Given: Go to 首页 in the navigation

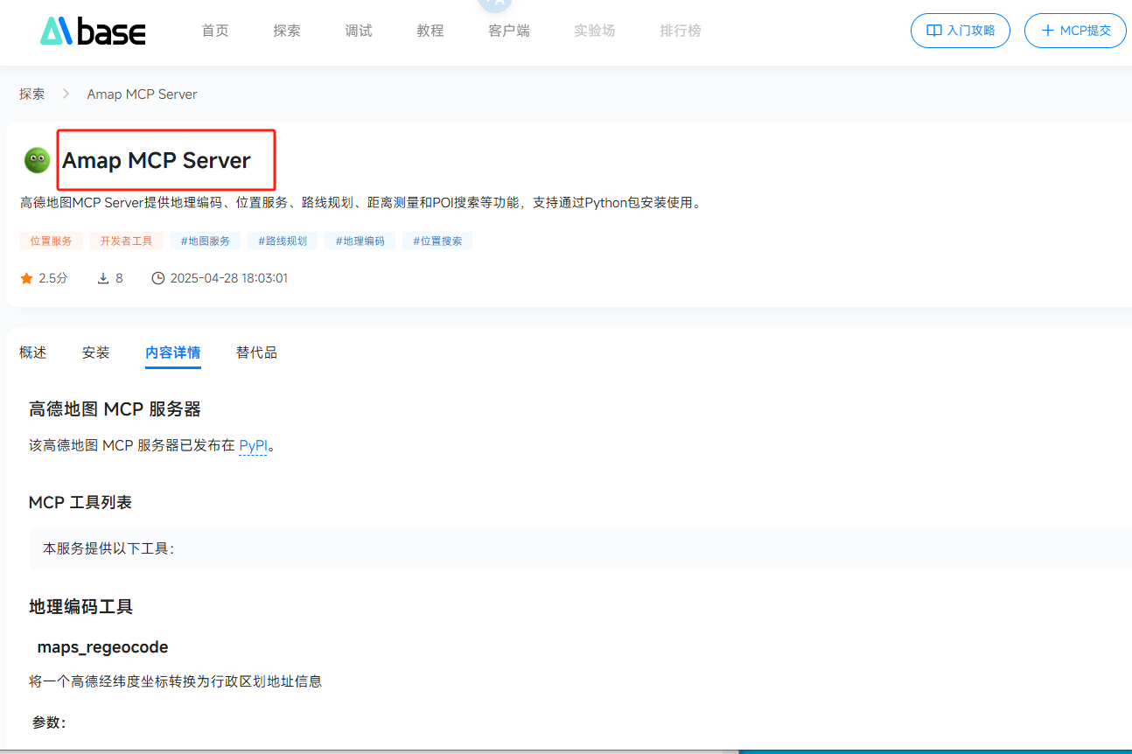Looking at the screenshot, I should 215,31.
